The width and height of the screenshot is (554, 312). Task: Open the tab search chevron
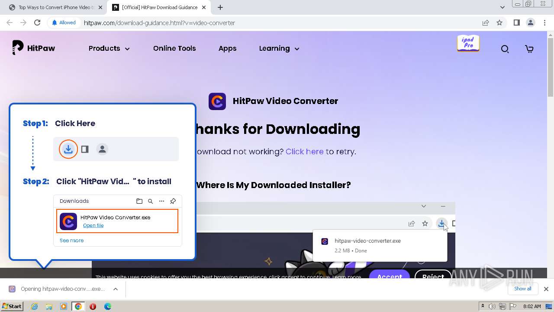pos(502,7)
